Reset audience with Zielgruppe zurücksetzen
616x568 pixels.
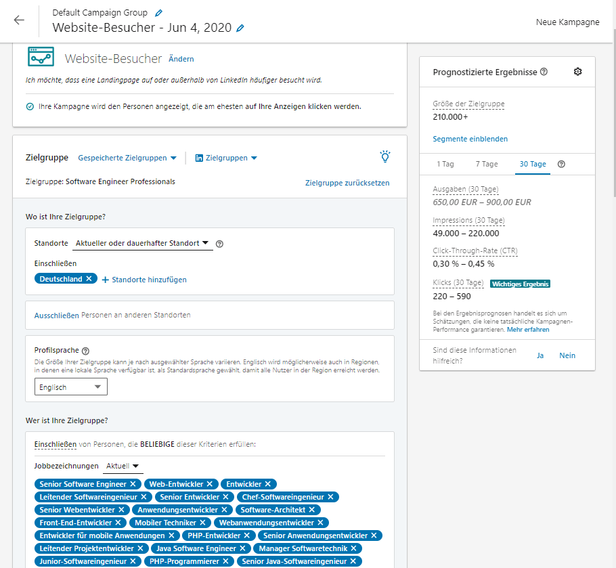(347, 183)
